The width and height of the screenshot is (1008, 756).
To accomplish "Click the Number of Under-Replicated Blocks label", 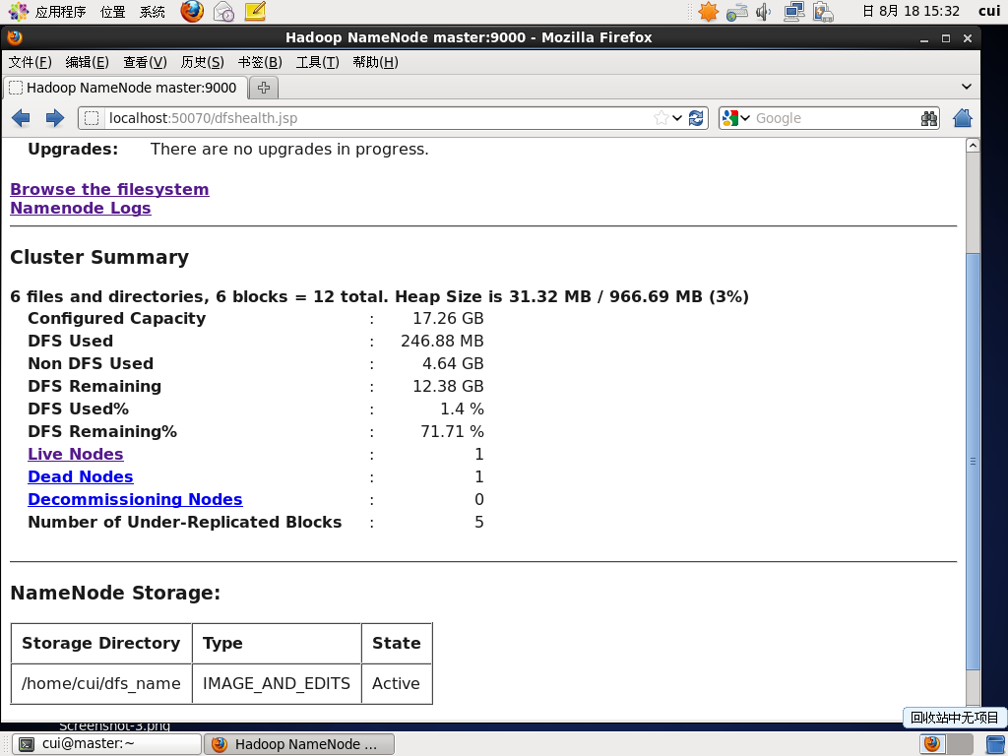I will (184, 522).
